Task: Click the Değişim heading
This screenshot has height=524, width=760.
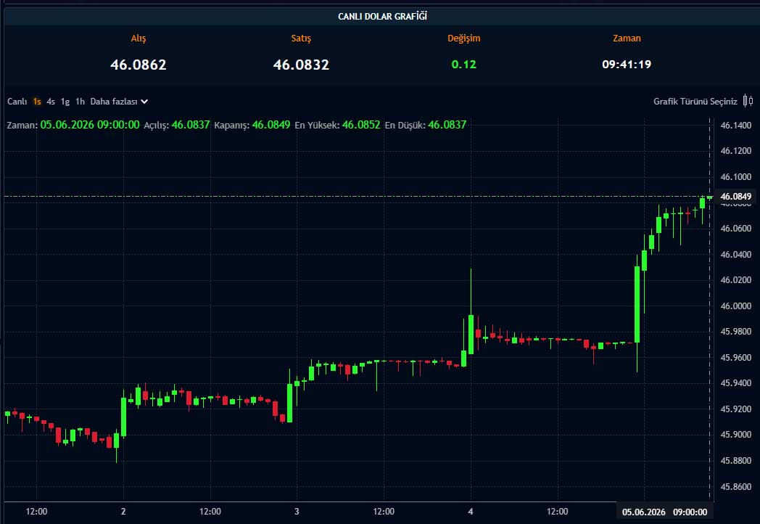Action: tap(464, 38)
